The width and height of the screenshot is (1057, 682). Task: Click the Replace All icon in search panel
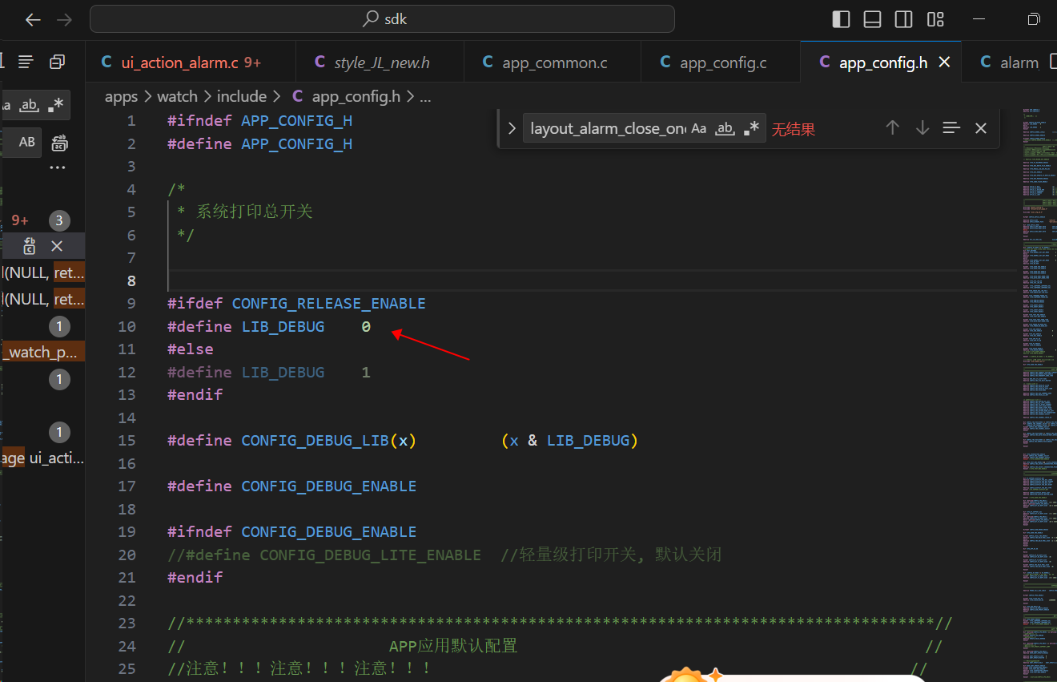point(59,143)
